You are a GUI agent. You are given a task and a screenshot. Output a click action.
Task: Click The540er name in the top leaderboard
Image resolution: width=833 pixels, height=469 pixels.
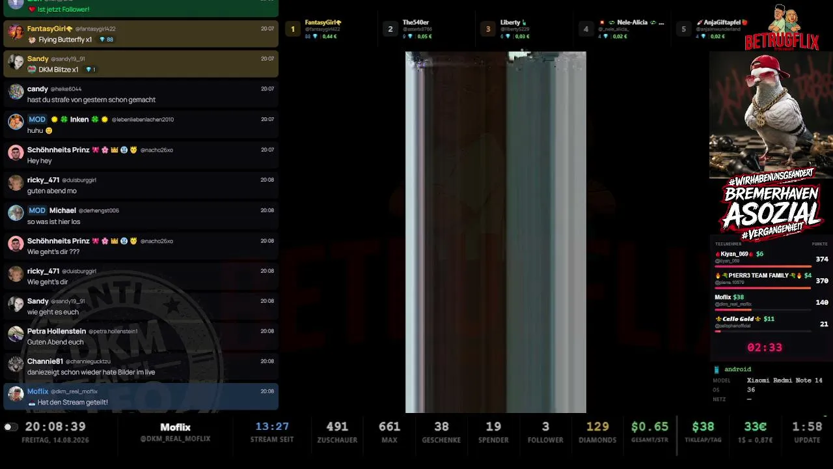(416, 23)
